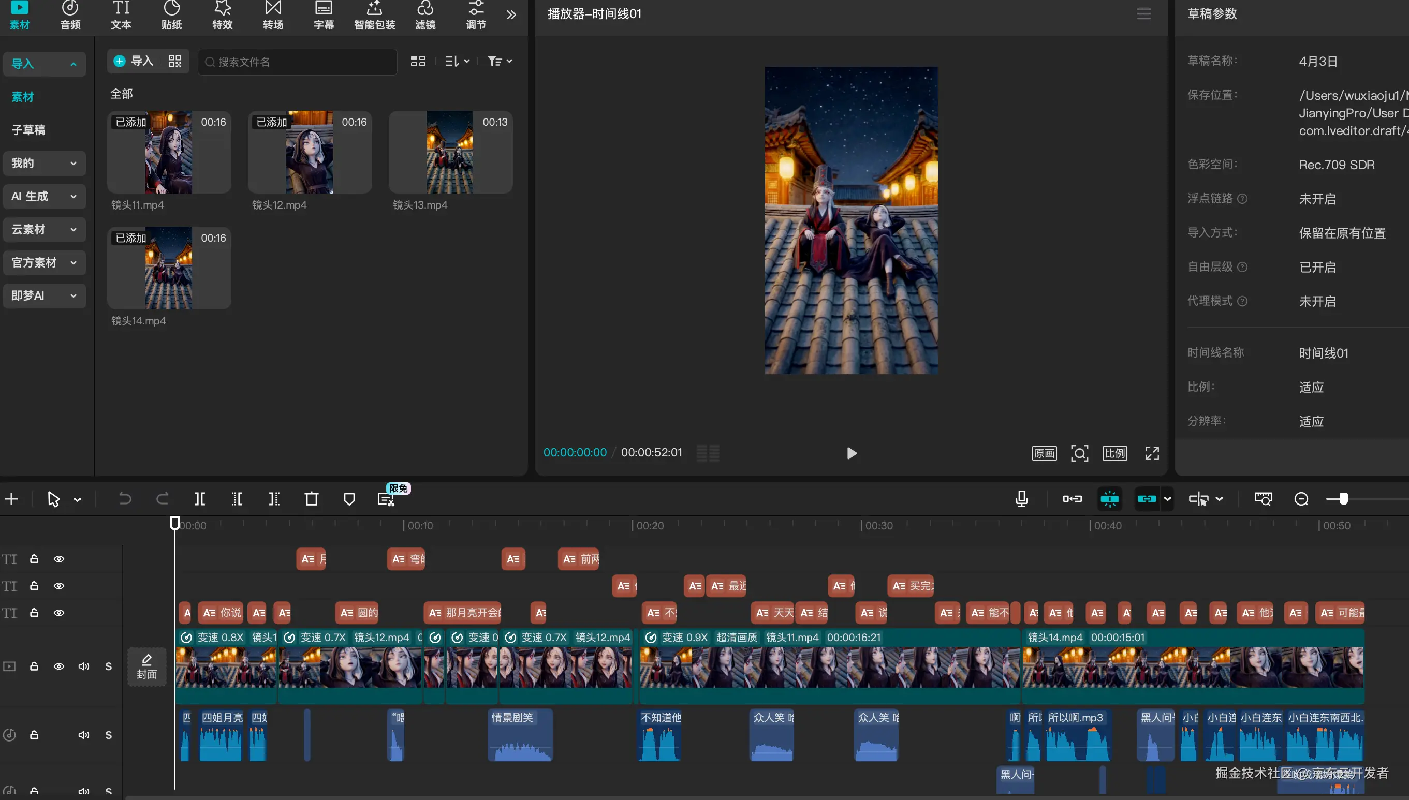Mute the main video track

[83, 666]
